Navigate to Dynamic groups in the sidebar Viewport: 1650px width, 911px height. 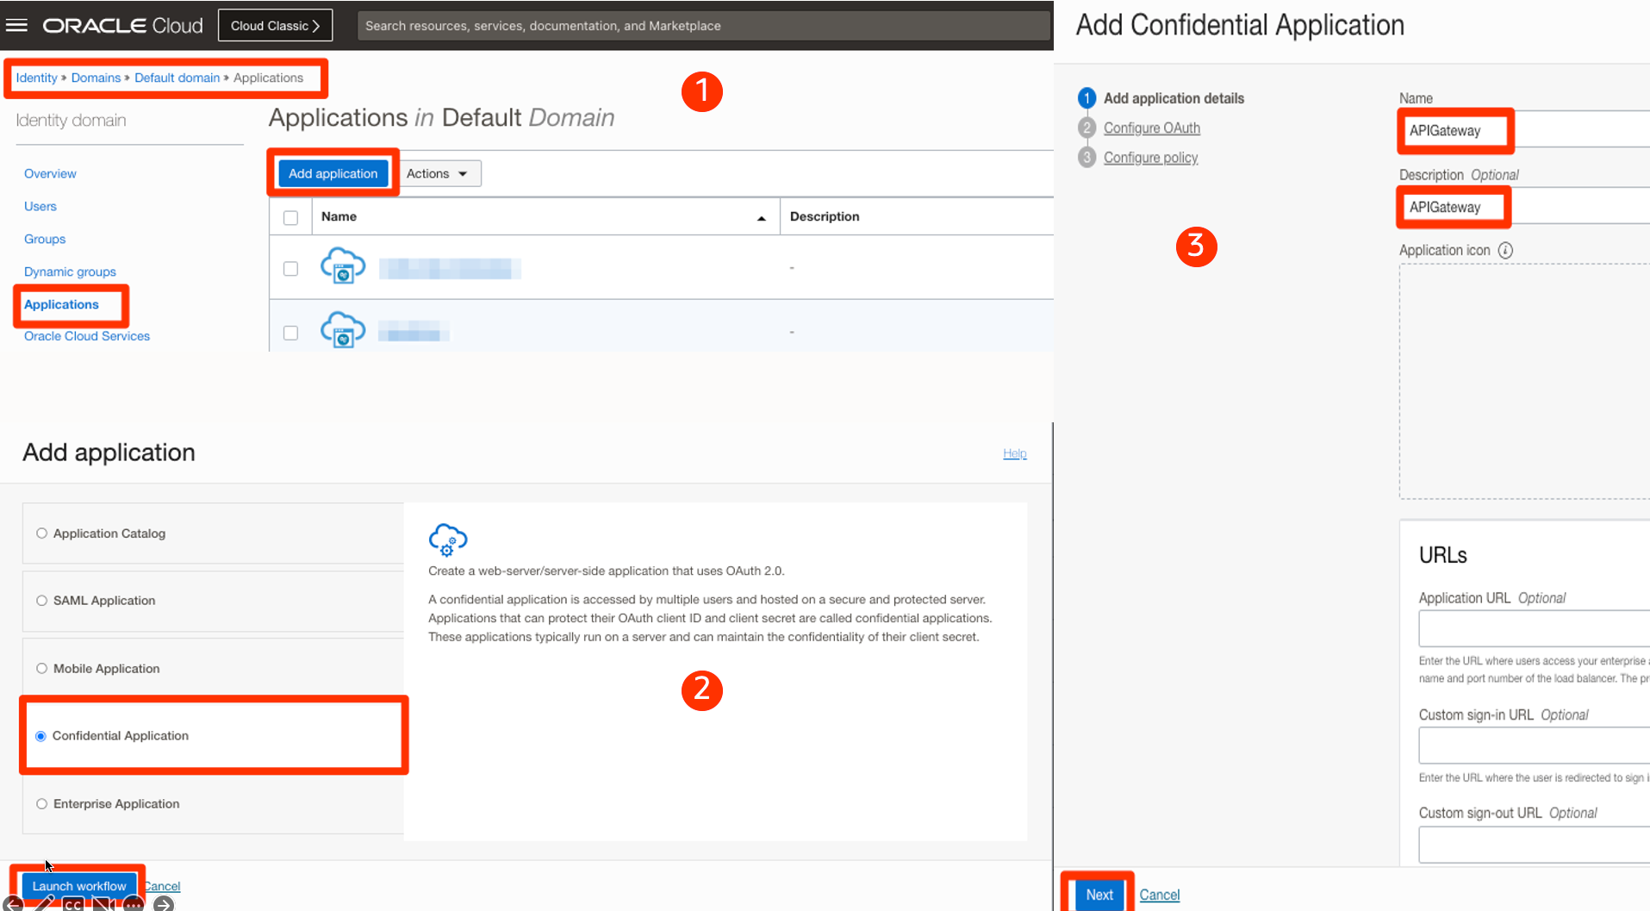(x=70, y=271)
